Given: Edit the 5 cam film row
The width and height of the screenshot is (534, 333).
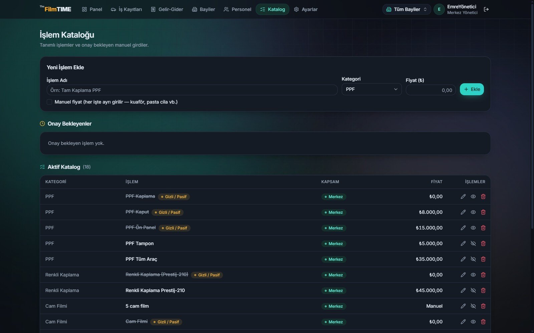Looking at the screenshot, I should click(x=463, y=306).
